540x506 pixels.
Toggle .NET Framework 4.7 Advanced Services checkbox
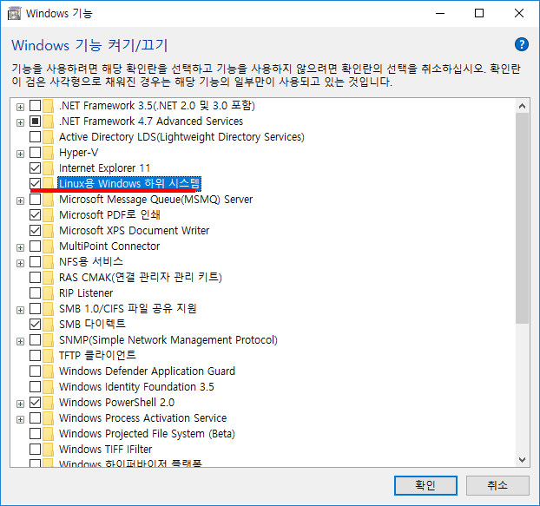[35, 122]
